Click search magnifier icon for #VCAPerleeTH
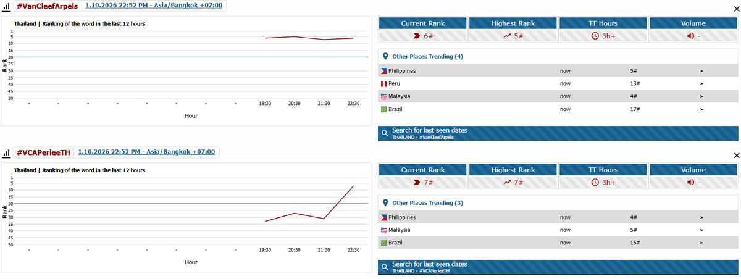 coord(385,267)
